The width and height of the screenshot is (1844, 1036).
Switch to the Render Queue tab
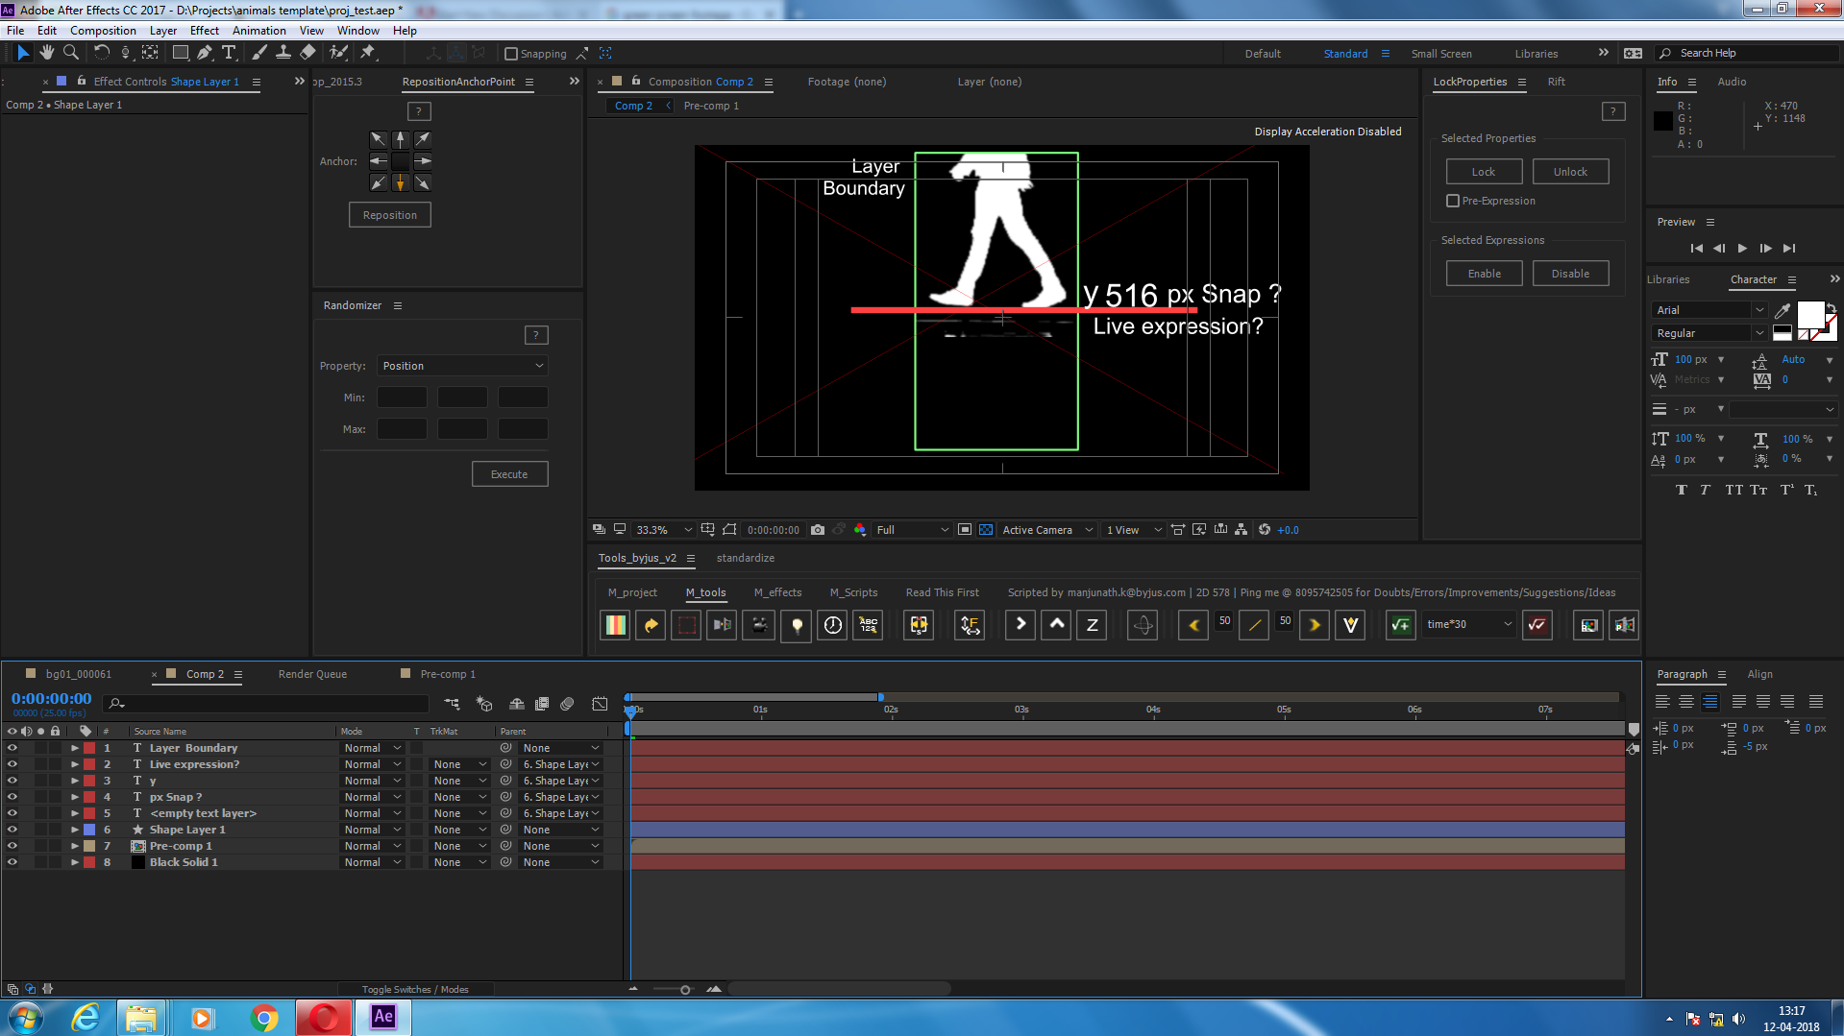(x=312, y=674)
